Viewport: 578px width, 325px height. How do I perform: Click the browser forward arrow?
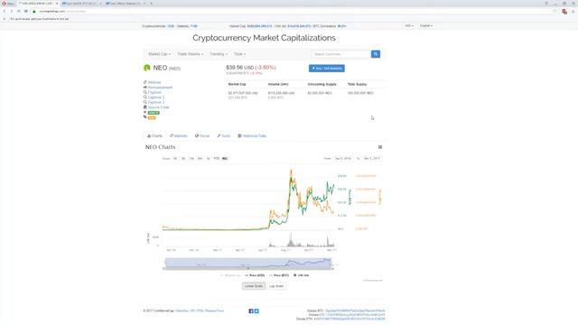(x=12, y=11)
